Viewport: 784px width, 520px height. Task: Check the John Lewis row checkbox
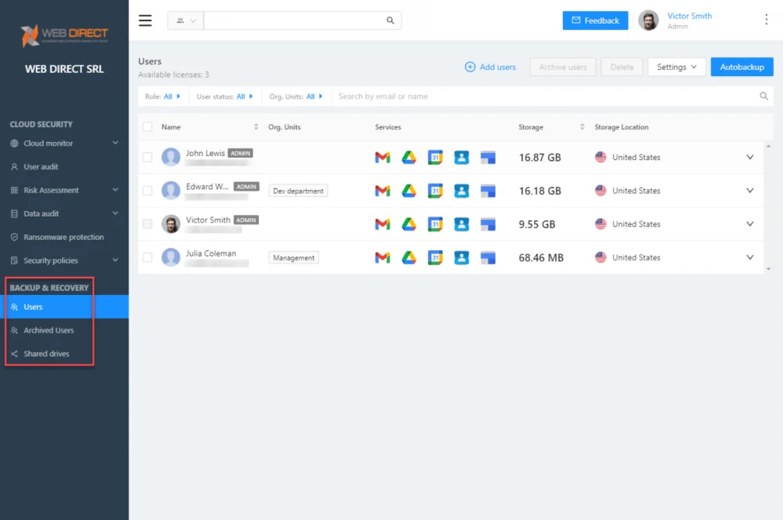(147, 157)
